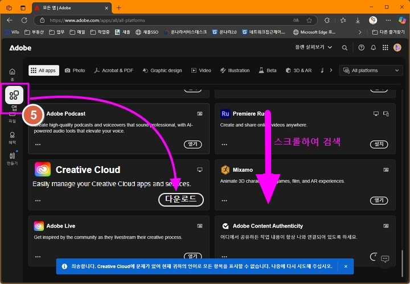Image resolution: width=410 pixels, height=284 pixels.
Task: Click 열기 button for Adobe Podcast
Action: [192, 144]
